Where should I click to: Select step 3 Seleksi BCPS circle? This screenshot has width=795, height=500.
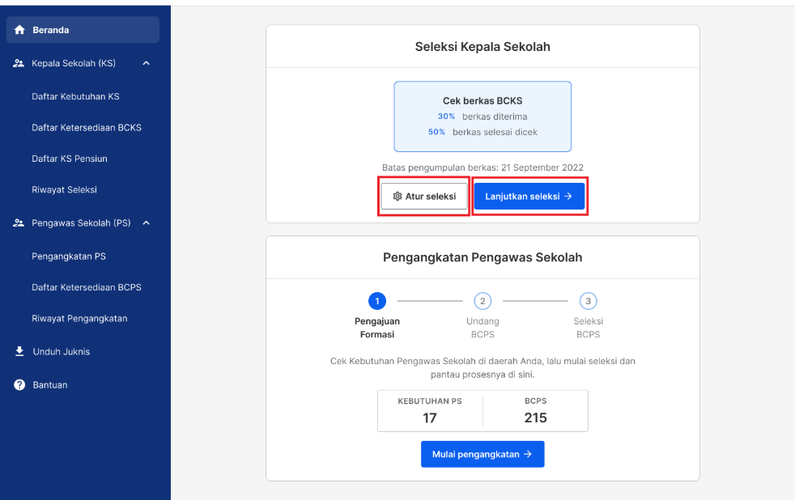pos(588,301)
